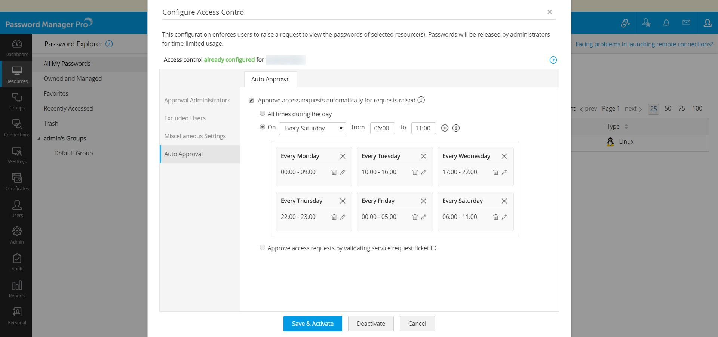718x337 pixels.
Task: Click the Deactivate button
Action: pyautogui.click(x=371, y=324)
